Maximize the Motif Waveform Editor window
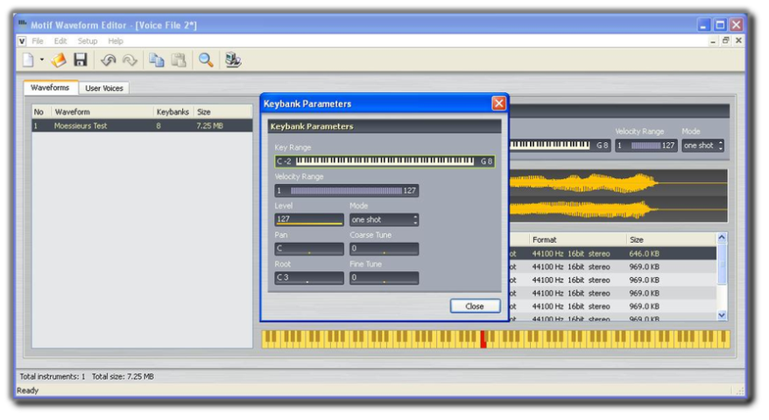769x420 pixels. coord(720,25)
